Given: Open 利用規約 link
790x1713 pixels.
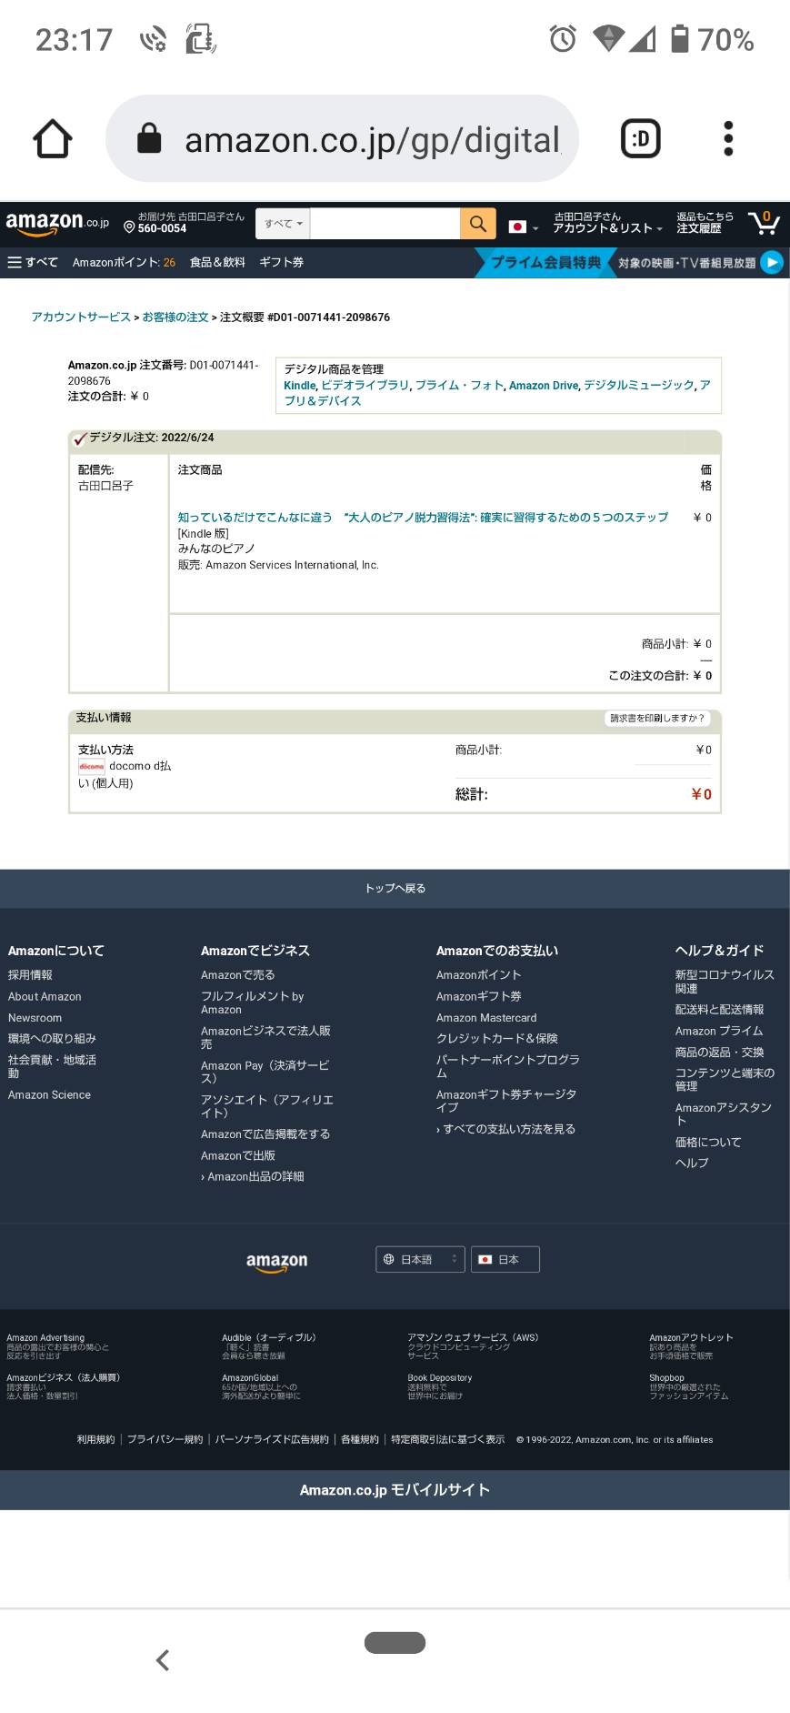Looking at the screenshot, I should point(95,1439).
